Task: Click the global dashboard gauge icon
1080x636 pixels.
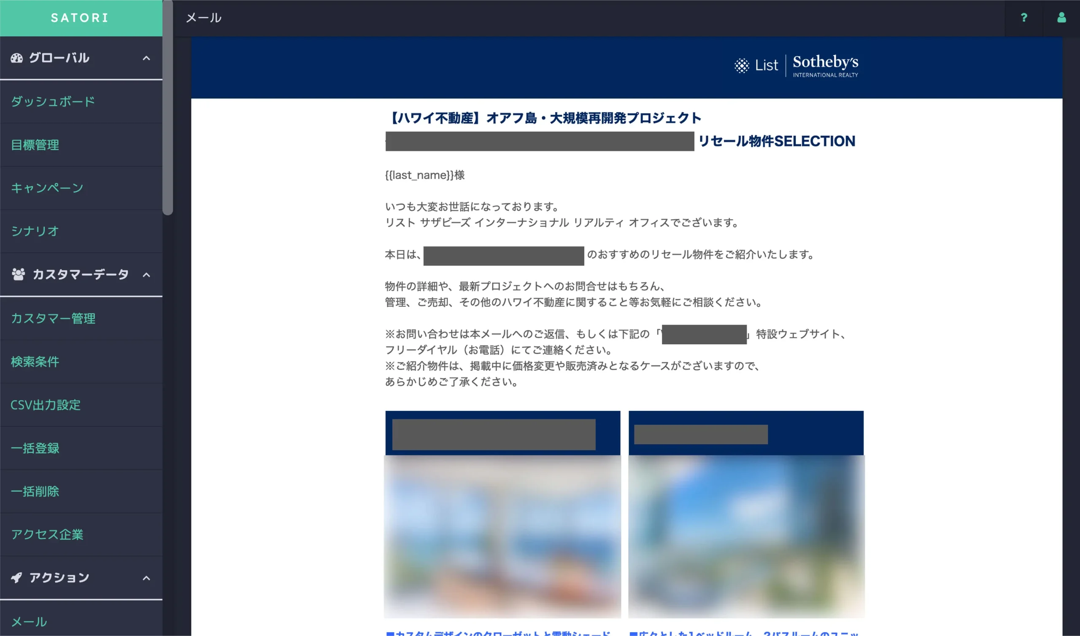Action: click(x=17, y=58)
